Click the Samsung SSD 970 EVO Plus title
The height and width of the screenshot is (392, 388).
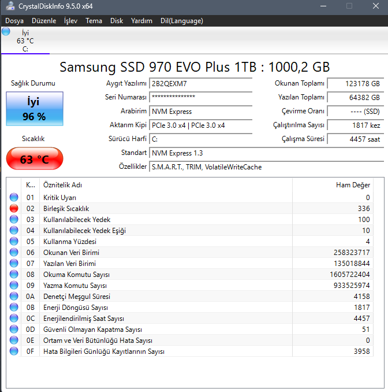[195, 67]
